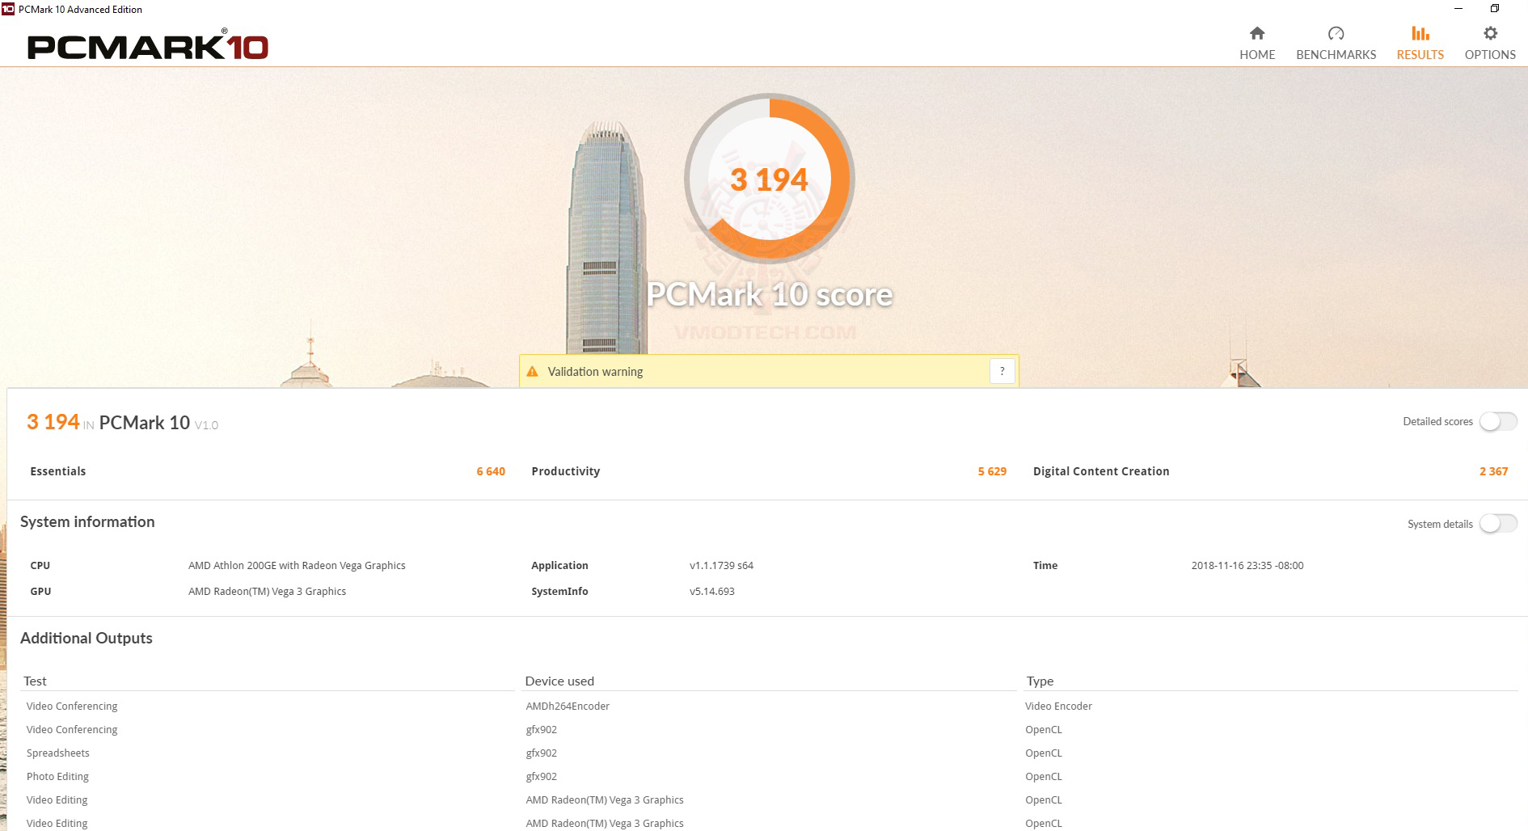Click the orange 3 194 score beside PCMark 10 V1.0
Screen dimensions: 1528x831
[53, 422]
